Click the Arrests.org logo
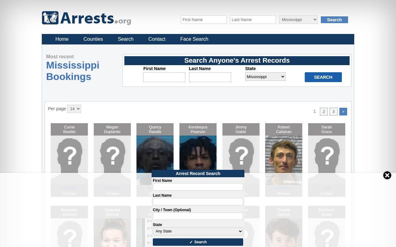The image size is (396, 247). [87, 18]
